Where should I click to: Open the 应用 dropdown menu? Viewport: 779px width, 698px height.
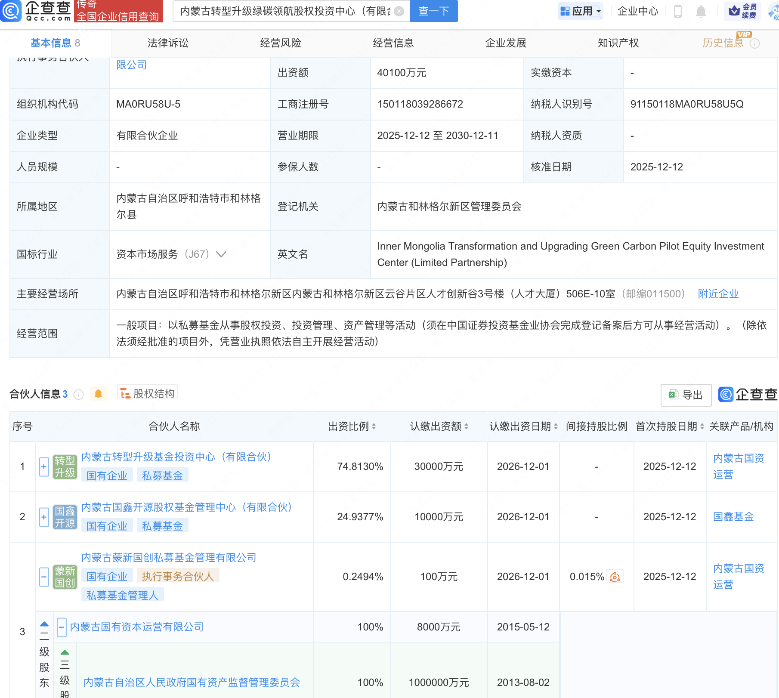point(581,11)
